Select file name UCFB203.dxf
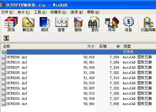This screenshot has height=112, width=156. tap(17, 93)
